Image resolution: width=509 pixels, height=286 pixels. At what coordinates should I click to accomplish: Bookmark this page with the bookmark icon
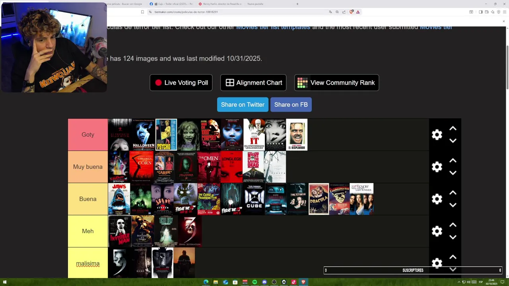[142, 12]
